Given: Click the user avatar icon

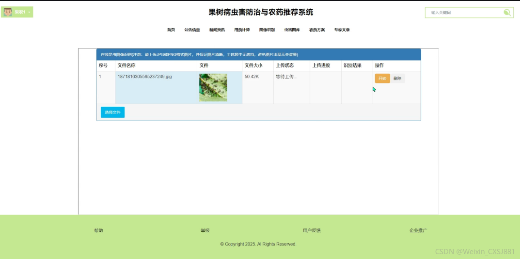Looking at the screenshot, I should click(8, 12).
